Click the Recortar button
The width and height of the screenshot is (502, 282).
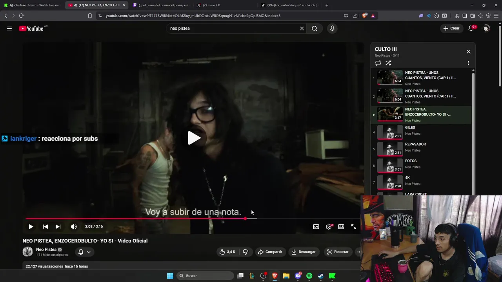338,252
